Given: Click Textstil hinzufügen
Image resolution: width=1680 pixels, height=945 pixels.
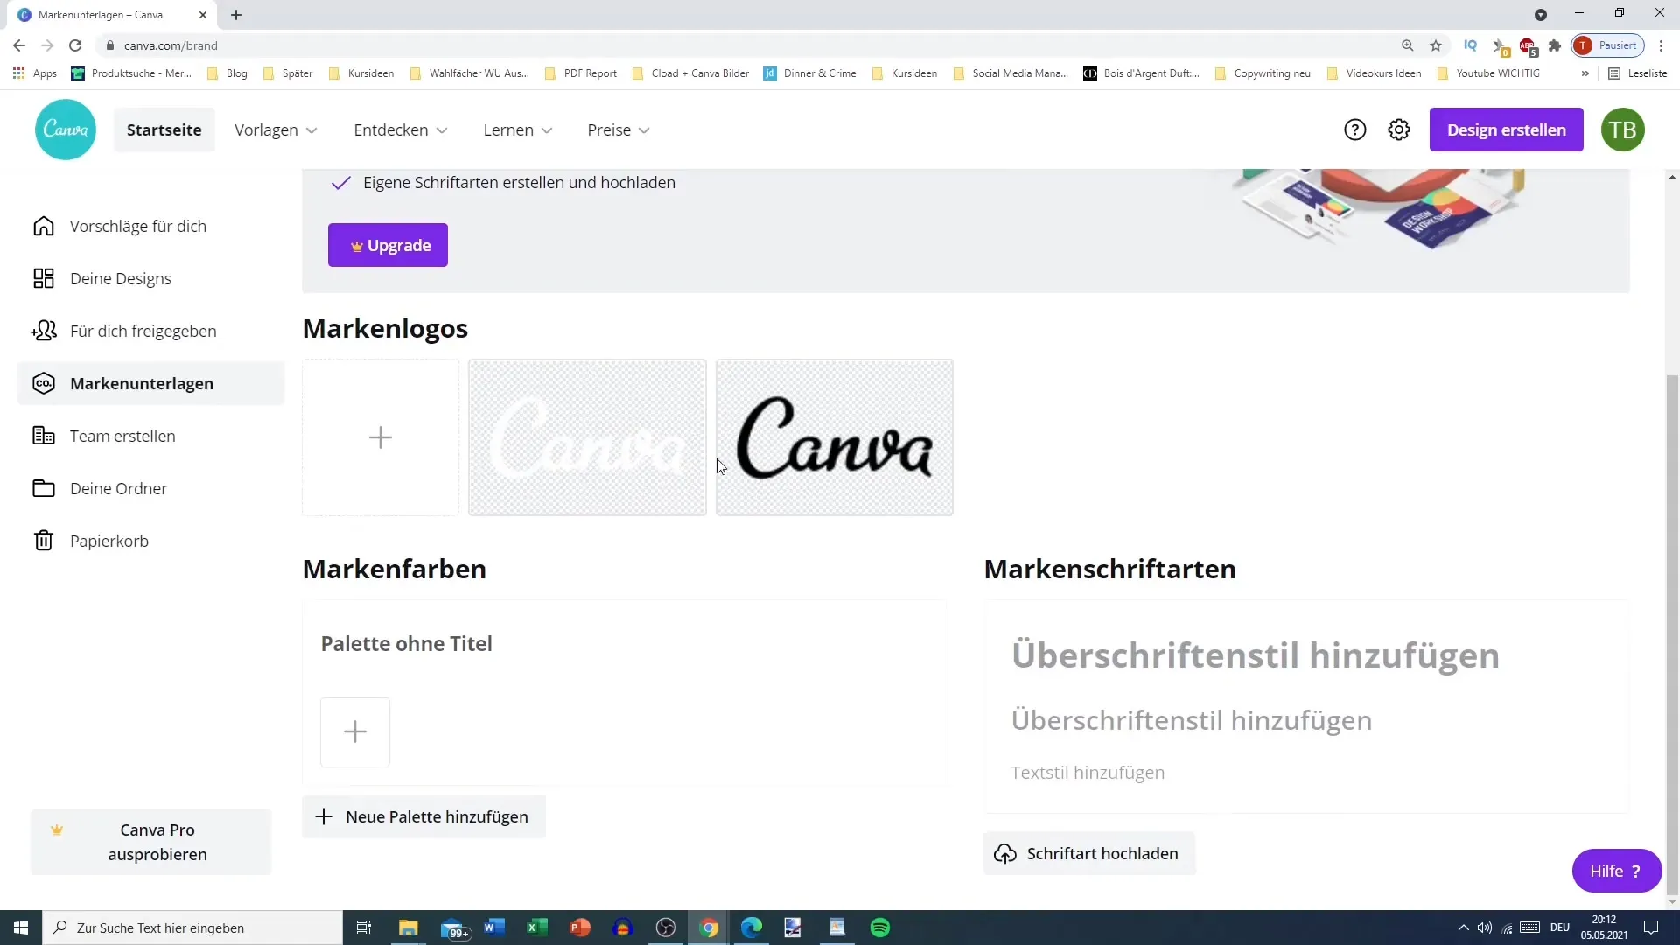Looking at the screenshot, I should 1088,773.
